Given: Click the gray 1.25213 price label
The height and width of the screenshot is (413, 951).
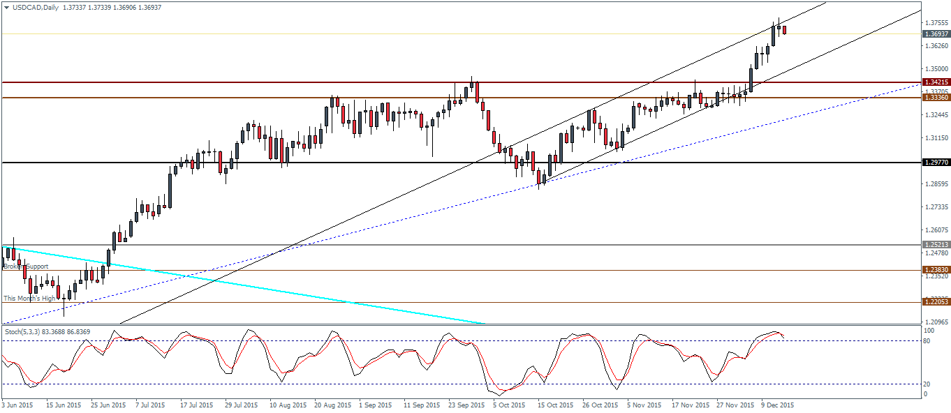Looking at the screenshot, I should [936, 245].
